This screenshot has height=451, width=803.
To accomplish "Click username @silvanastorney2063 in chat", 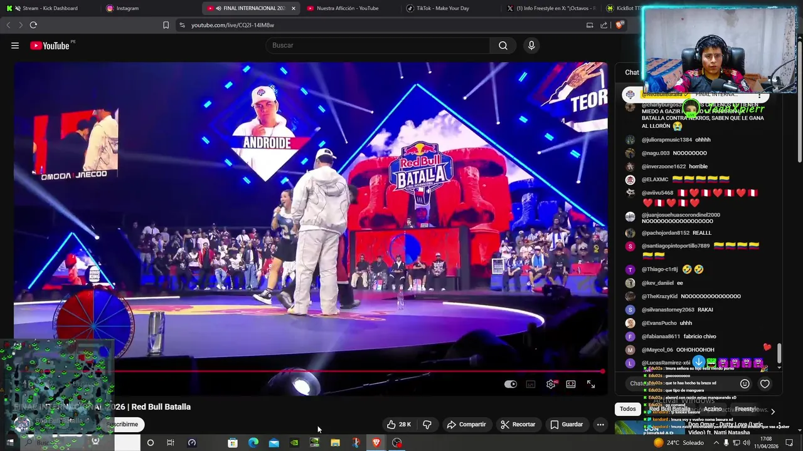I will coord(668,309).
